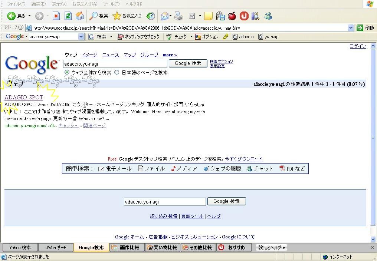Click the yellow note icon
Image resolution: width=377 pixels, height=261 pixels.
(x=208, y=16)
